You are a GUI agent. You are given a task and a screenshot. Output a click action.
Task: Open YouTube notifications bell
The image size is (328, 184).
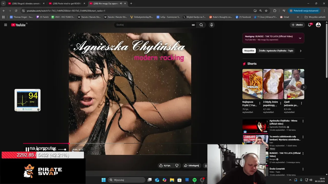tap(310, 25)
